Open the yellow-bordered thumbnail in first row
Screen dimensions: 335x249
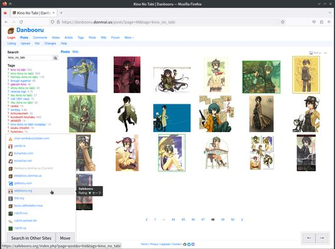[306, 75]
